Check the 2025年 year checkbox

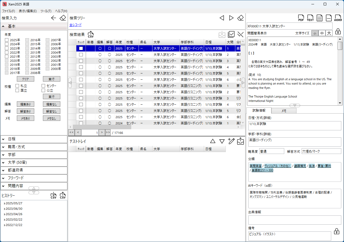(x=7, y=40)
